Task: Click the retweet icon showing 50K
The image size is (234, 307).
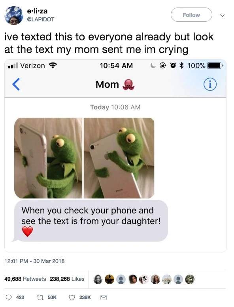Action: (40, 298)
